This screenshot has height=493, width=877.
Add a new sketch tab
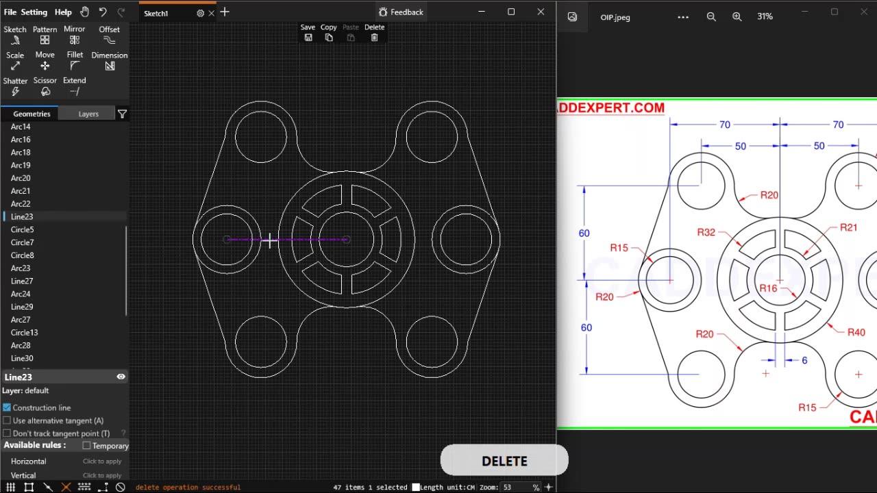click(225, 12)
